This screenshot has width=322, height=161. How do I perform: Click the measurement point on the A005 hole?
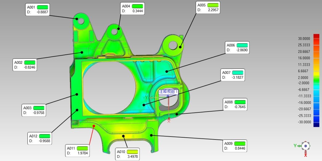(181, 47)
